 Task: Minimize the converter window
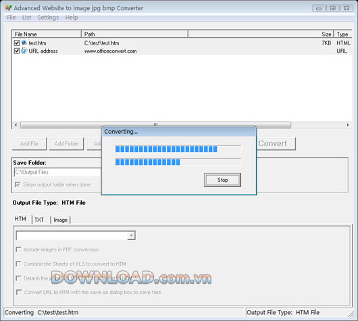pyautogui.click(x=319, y=9)
